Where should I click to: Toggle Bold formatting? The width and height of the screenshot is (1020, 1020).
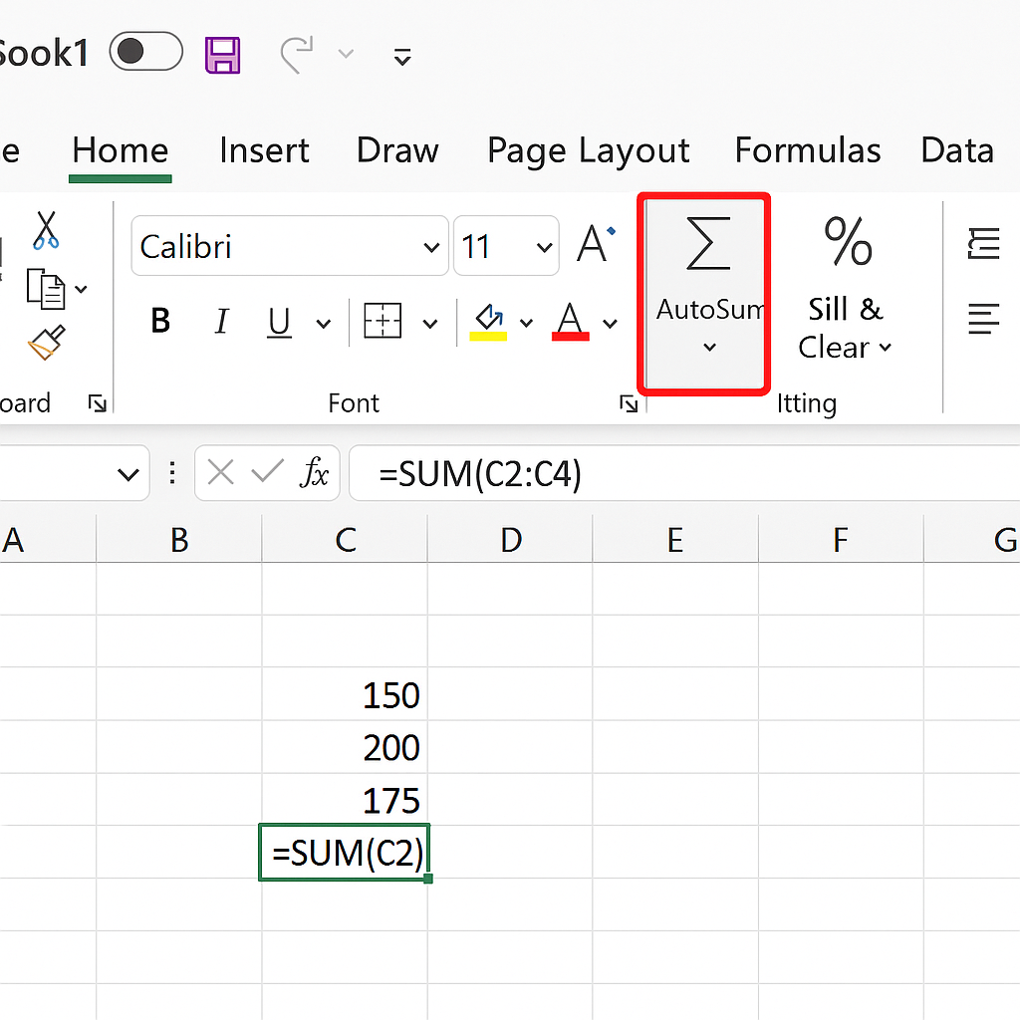tap(159, 322)
